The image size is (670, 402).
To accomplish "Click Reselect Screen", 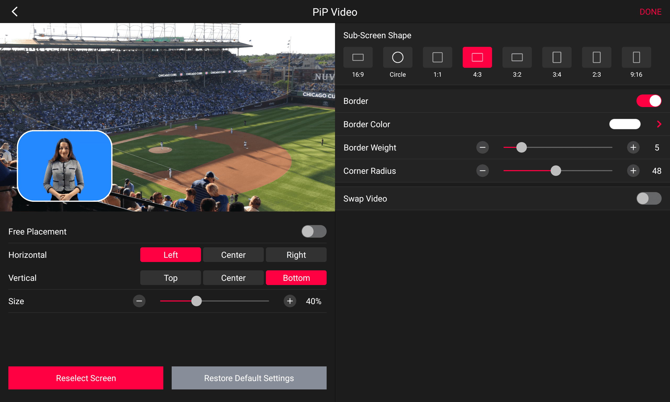I will [x=86, y=378].
